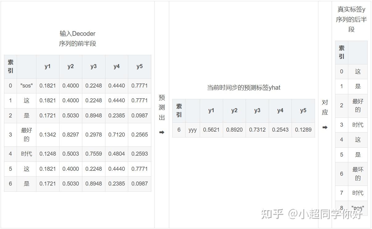Screen dimensions: 372x229
Task: Select 0.7771 in the index 5 row
Action: click(140, 169)
